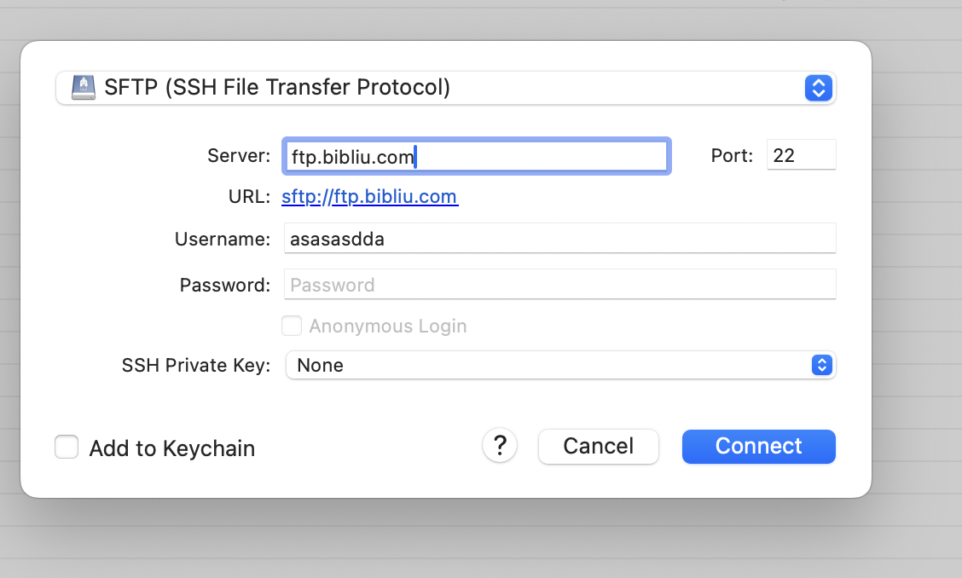
Task: Cancel the connection dialog
Action: (x=598, y=446)
